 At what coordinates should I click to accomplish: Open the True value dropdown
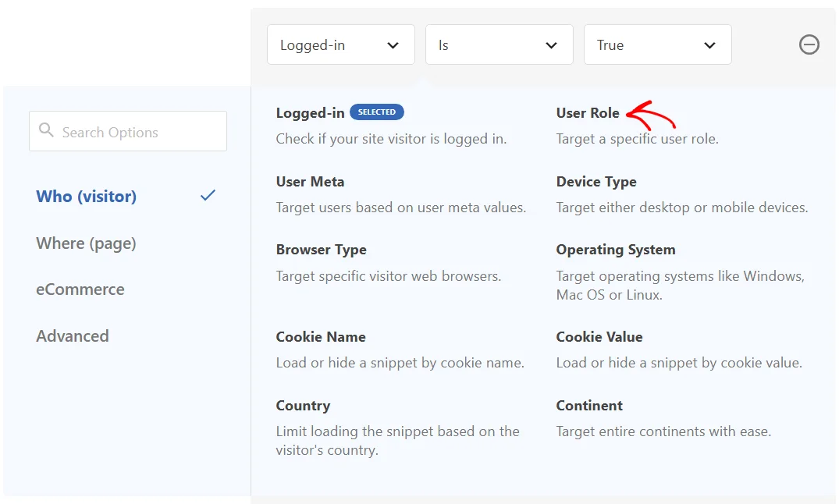click(x=658, y=45)
